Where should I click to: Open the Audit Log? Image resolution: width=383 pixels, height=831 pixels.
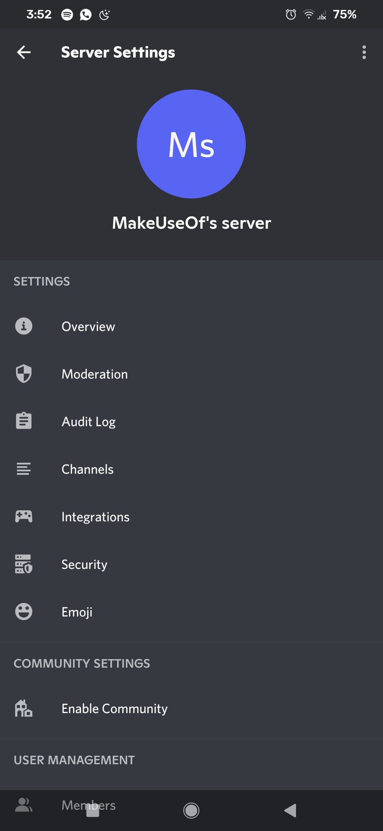[x=191, y=422]
